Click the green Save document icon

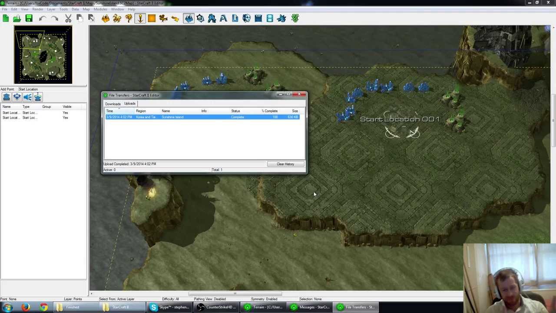click(29, 18)
